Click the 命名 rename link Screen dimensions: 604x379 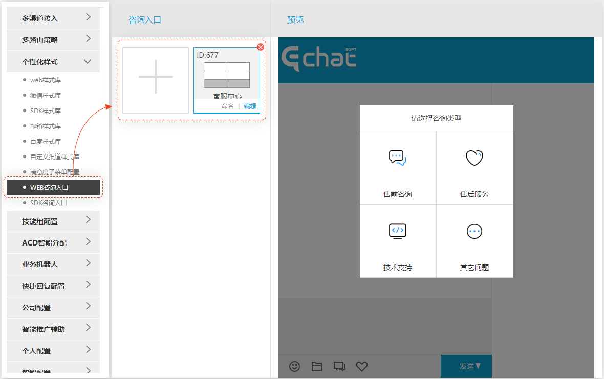pyautogui.click(x=228, y=106)
